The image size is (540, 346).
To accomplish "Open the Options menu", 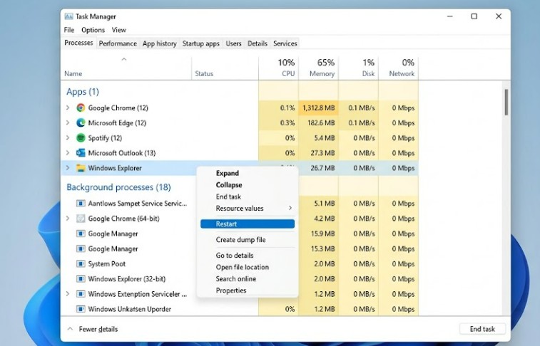I will point(93,30).
